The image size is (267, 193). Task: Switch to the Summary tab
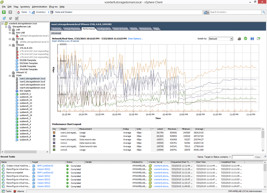coord(57,29)
